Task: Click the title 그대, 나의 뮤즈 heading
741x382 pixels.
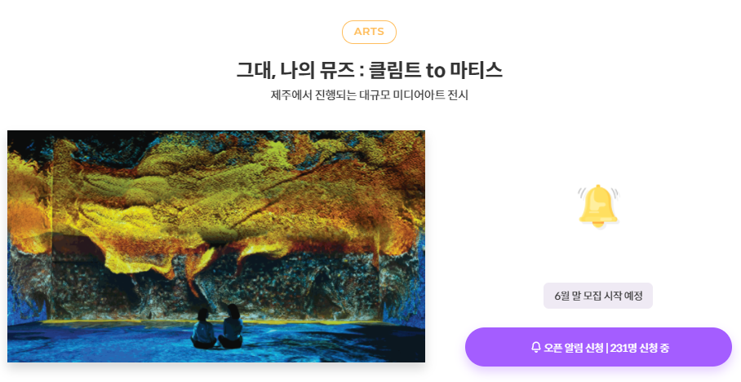Action: point(369,70)
